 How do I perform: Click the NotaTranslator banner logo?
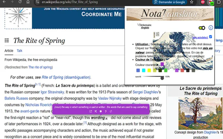coord(170,14)
